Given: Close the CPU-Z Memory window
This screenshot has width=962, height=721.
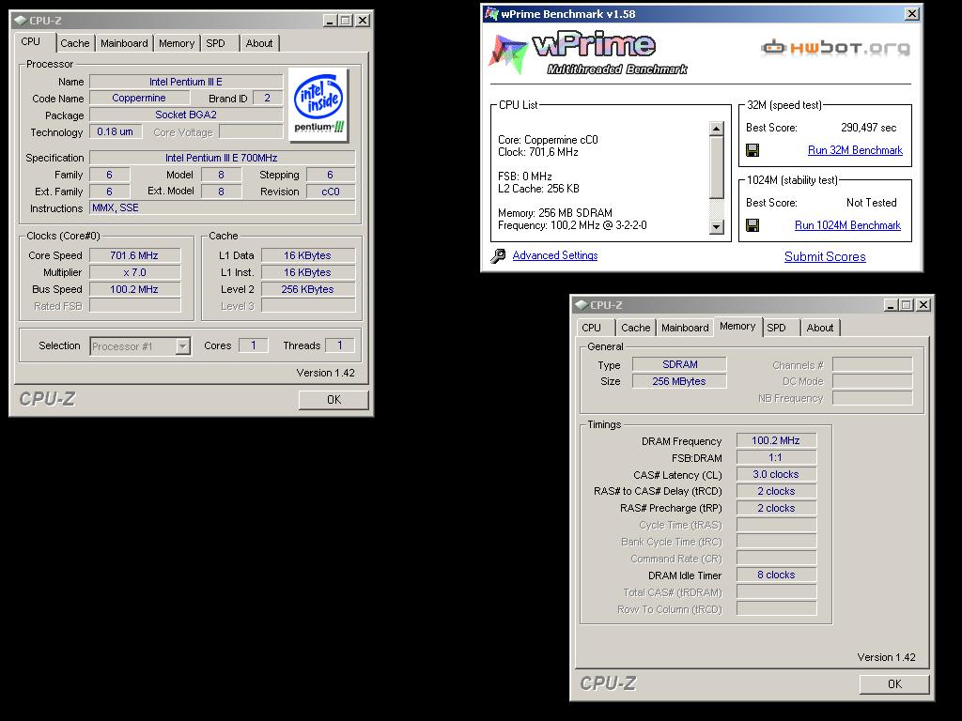Looking at the screenshot, I should tap(923, 305).
